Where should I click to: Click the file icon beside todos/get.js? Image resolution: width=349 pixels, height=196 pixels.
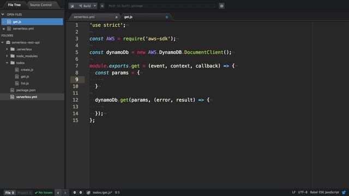click(88, 193)
